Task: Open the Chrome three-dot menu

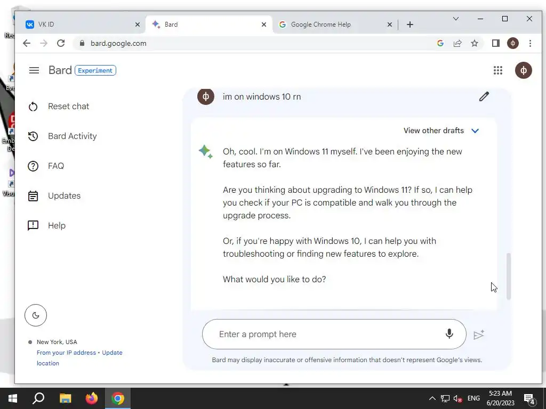Action: (530, 43)
